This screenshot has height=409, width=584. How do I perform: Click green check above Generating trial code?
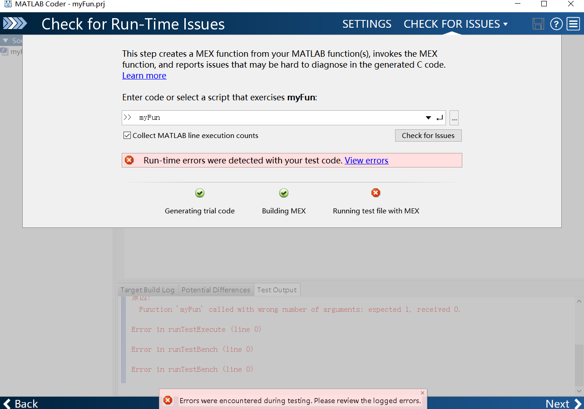200,193
